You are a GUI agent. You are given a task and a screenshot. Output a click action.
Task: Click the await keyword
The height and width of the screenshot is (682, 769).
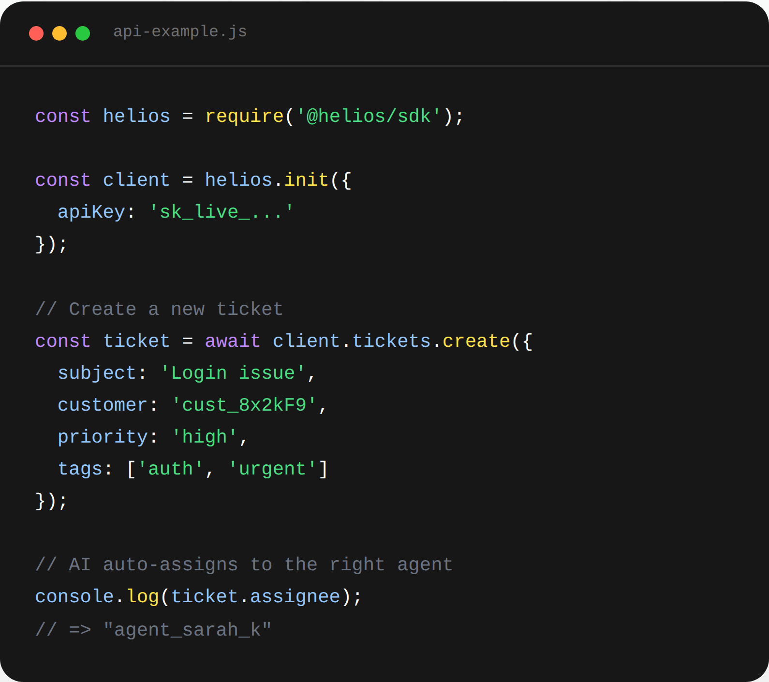click(233, 341)
